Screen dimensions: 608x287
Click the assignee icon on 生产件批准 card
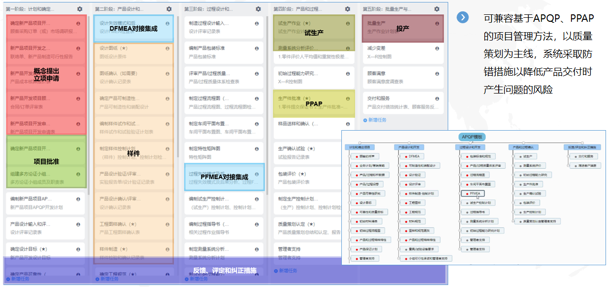[x=348, y=99]
